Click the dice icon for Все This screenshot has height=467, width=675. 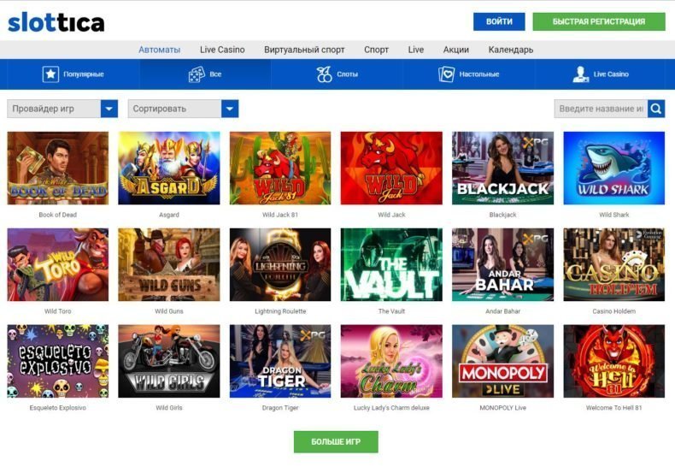(196, 74)
